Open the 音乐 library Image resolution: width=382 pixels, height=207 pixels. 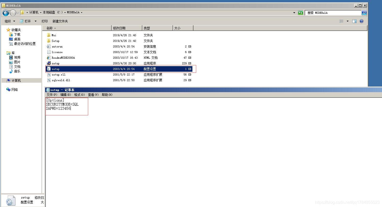tap(17, 71)
